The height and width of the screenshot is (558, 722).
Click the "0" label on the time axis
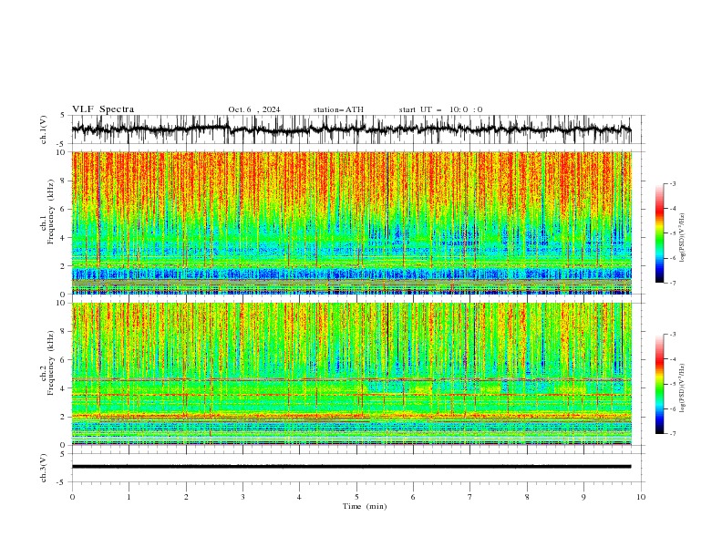(x=72, y=497)
